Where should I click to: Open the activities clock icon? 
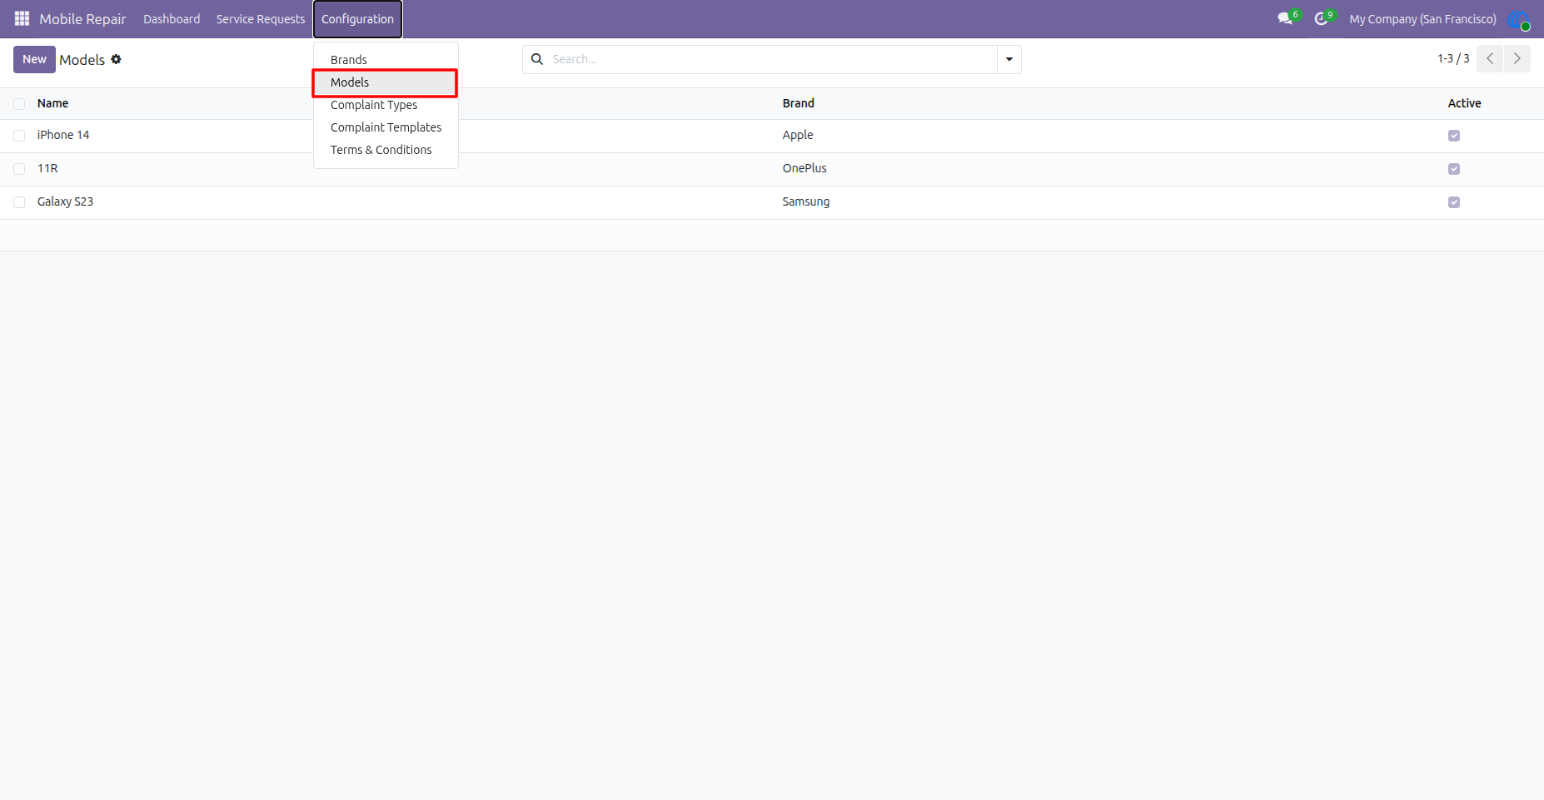coord(1321,18)
